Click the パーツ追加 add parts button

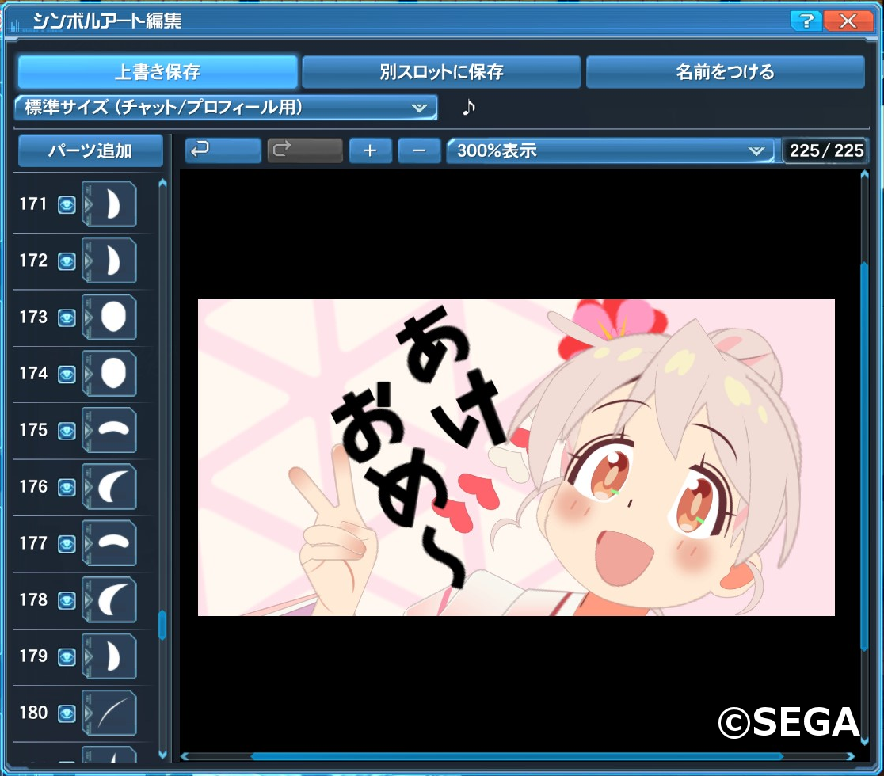[x=90, y=150]
